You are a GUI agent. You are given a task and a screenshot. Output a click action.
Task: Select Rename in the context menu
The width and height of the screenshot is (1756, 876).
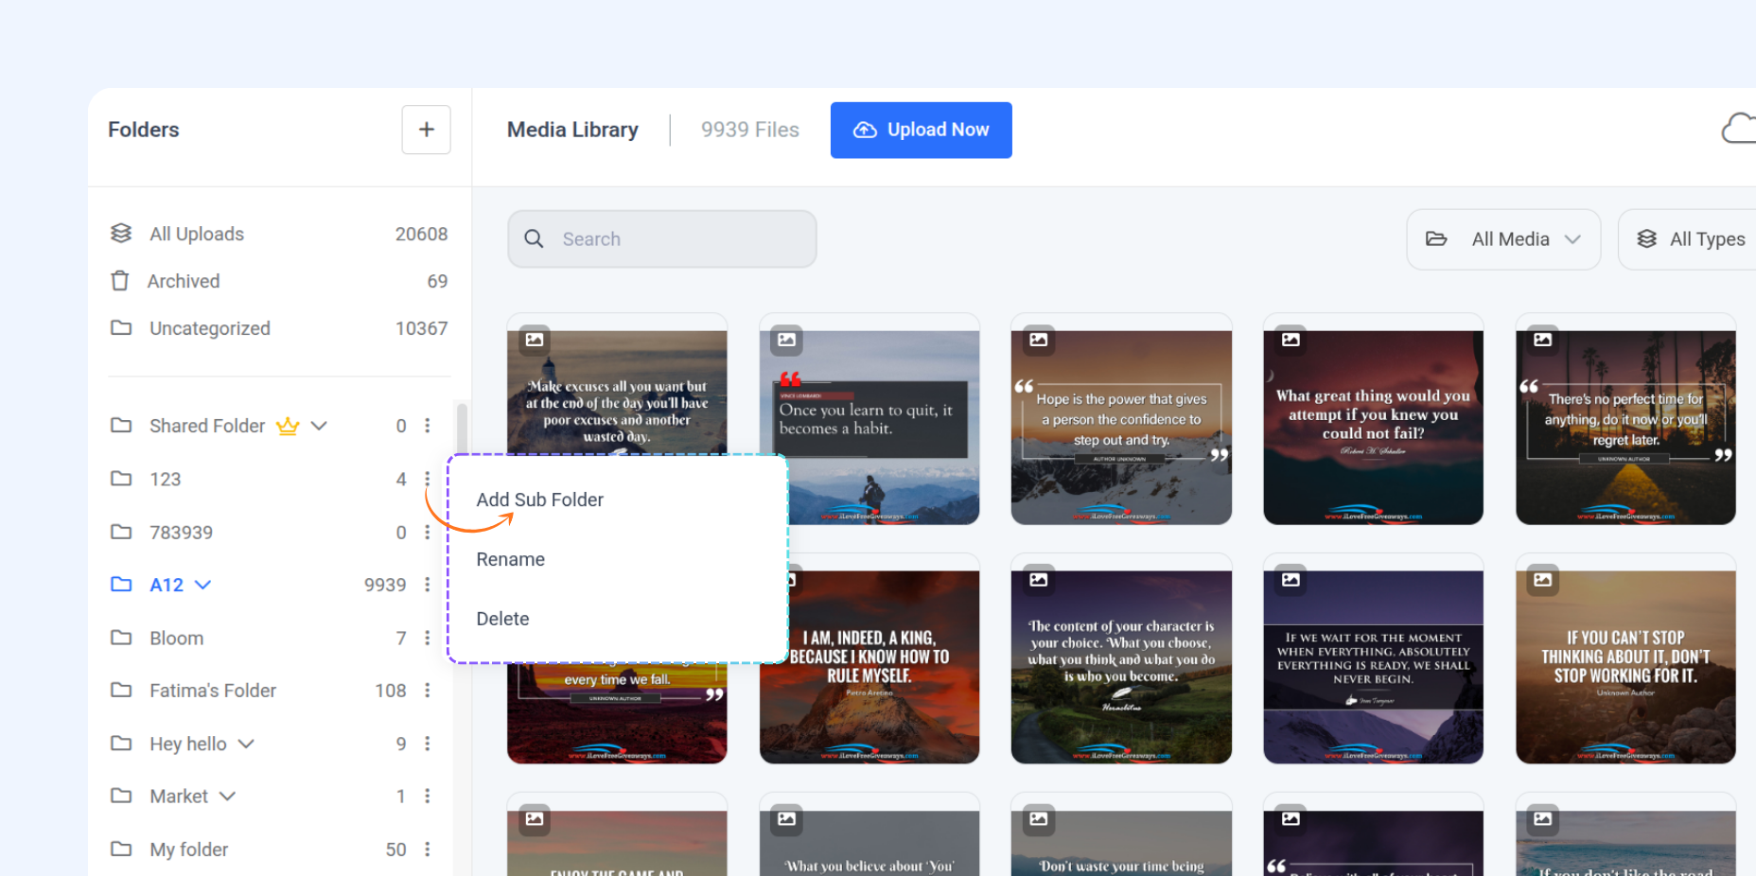coord(511,559)
